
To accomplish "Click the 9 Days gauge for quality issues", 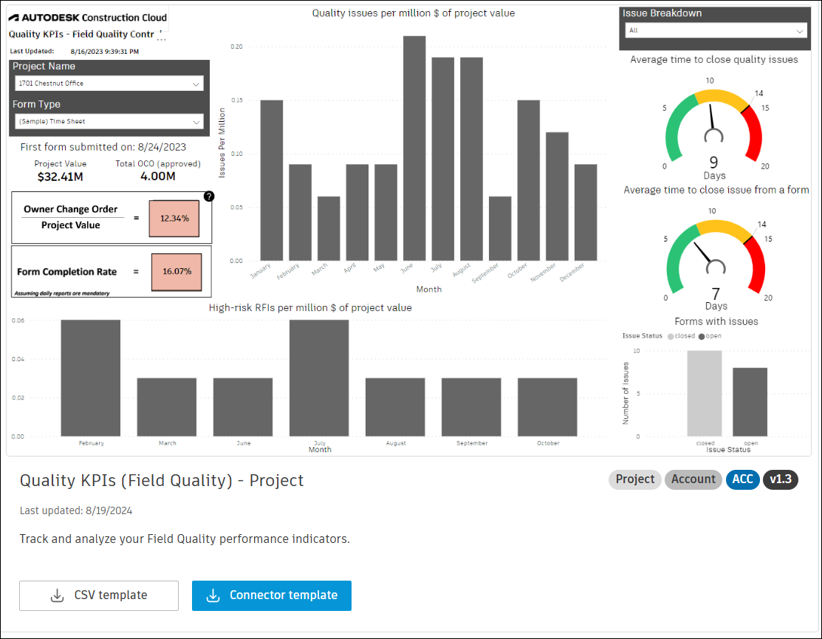I will pyautogui.click(x=713, y=126).
